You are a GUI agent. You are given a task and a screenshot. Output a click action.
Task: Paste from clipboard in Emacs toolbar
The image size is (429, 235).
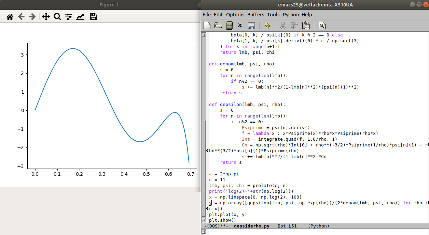[306, 26]
